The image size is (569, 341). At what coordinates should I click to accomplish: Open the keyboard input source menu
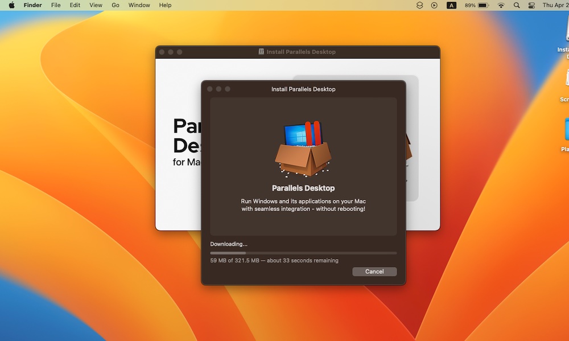451,5
